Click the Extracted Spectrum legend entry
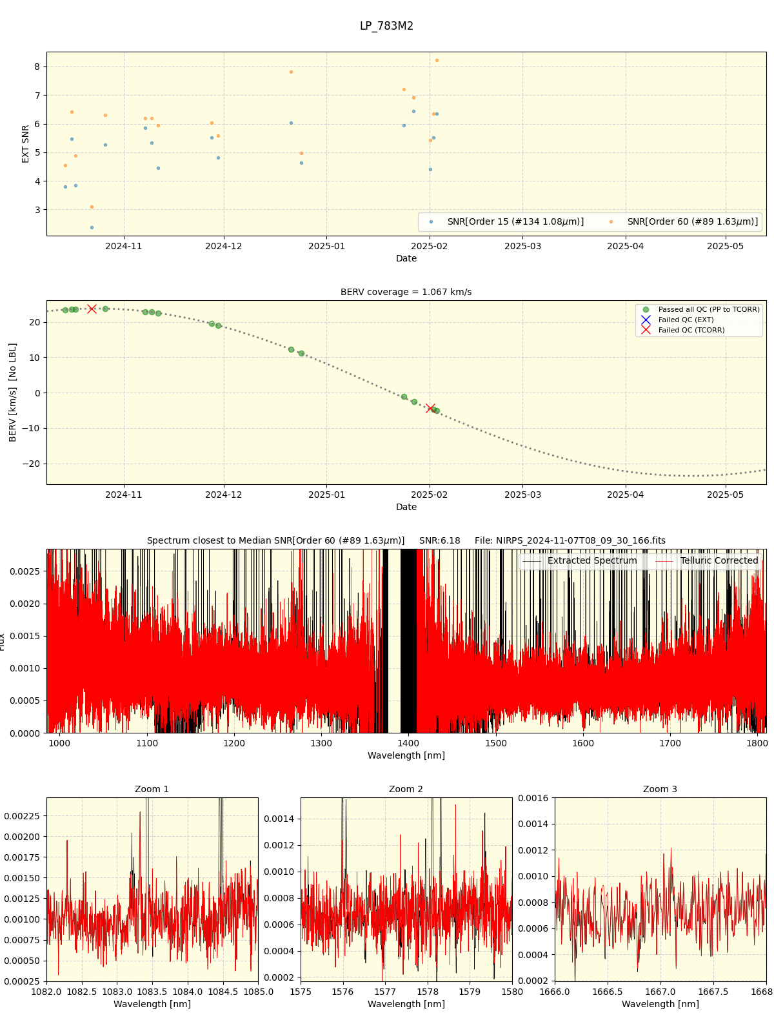The height and width of the screenshot is (1033, 774). pyautogui.click(x=579, y=561)
